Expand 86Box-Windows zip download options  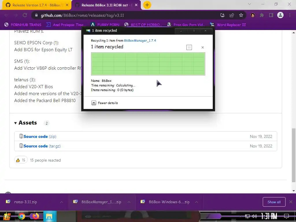click(x=197, y=202)
